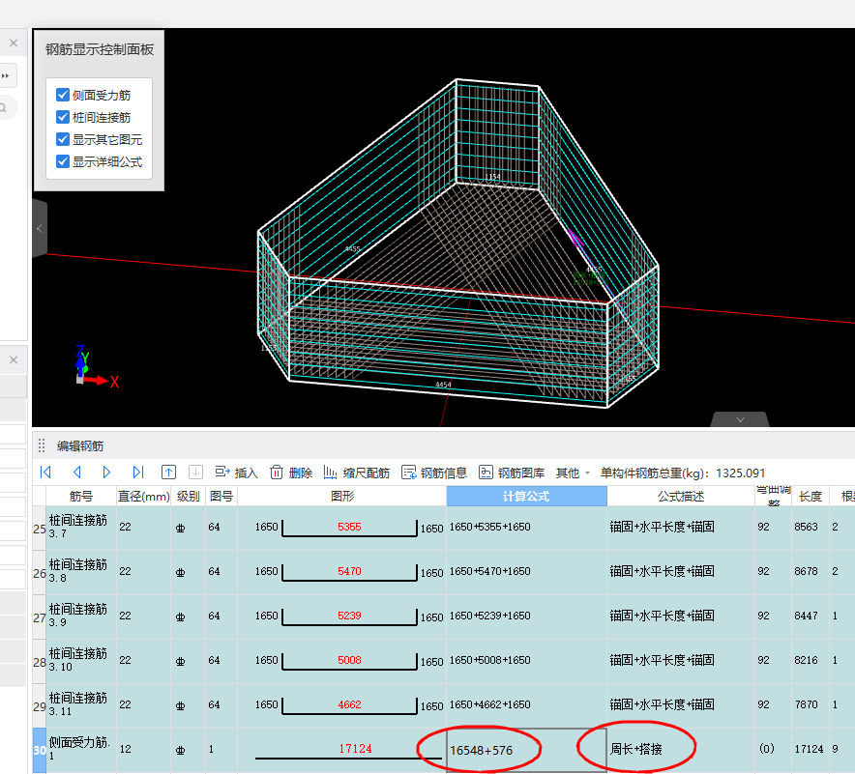855x774 pixels.
Task: Click red dimension 5355 in row 25
Action: coord(349,527)
